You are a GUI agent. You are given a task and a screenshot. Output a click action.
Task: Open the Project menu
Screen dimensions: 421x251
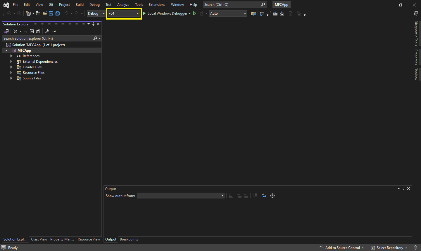click(x=64, y=5)
